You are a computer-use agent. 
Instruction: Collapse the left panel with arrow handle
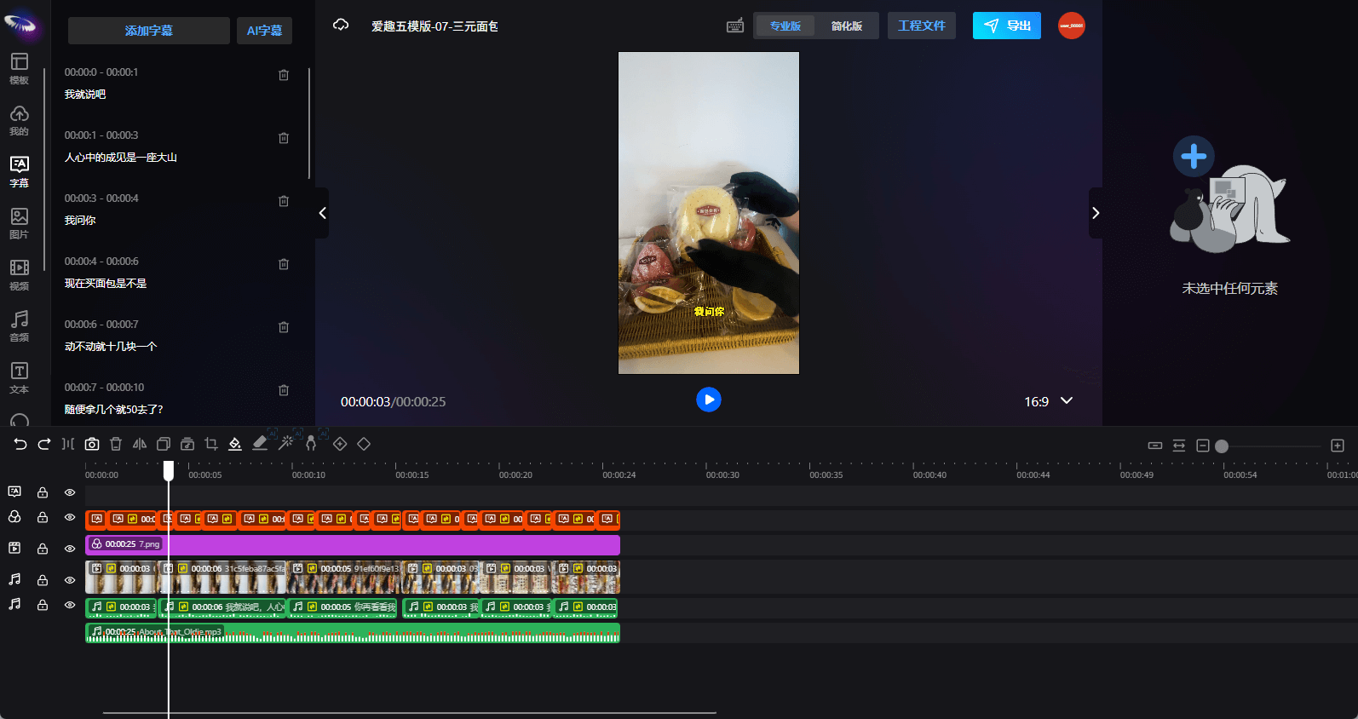pyautogui.click(x=322, y=213)
